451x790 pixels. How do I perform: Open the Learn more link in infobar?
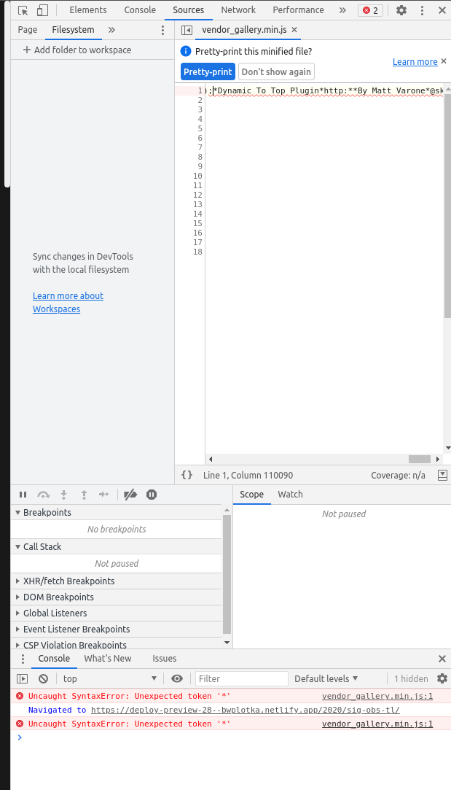click(415, 61)
